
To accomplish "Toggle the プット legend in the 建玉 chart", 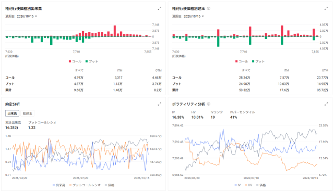I will click(x=258, y=61).
